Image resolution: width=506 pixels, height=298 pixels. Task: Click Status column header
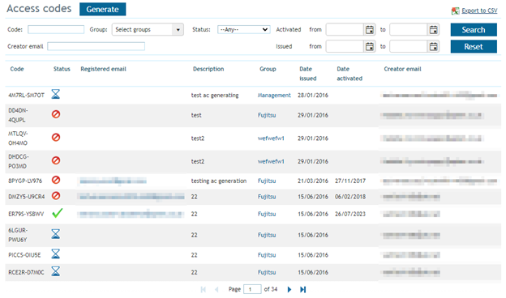coord(62,69)
